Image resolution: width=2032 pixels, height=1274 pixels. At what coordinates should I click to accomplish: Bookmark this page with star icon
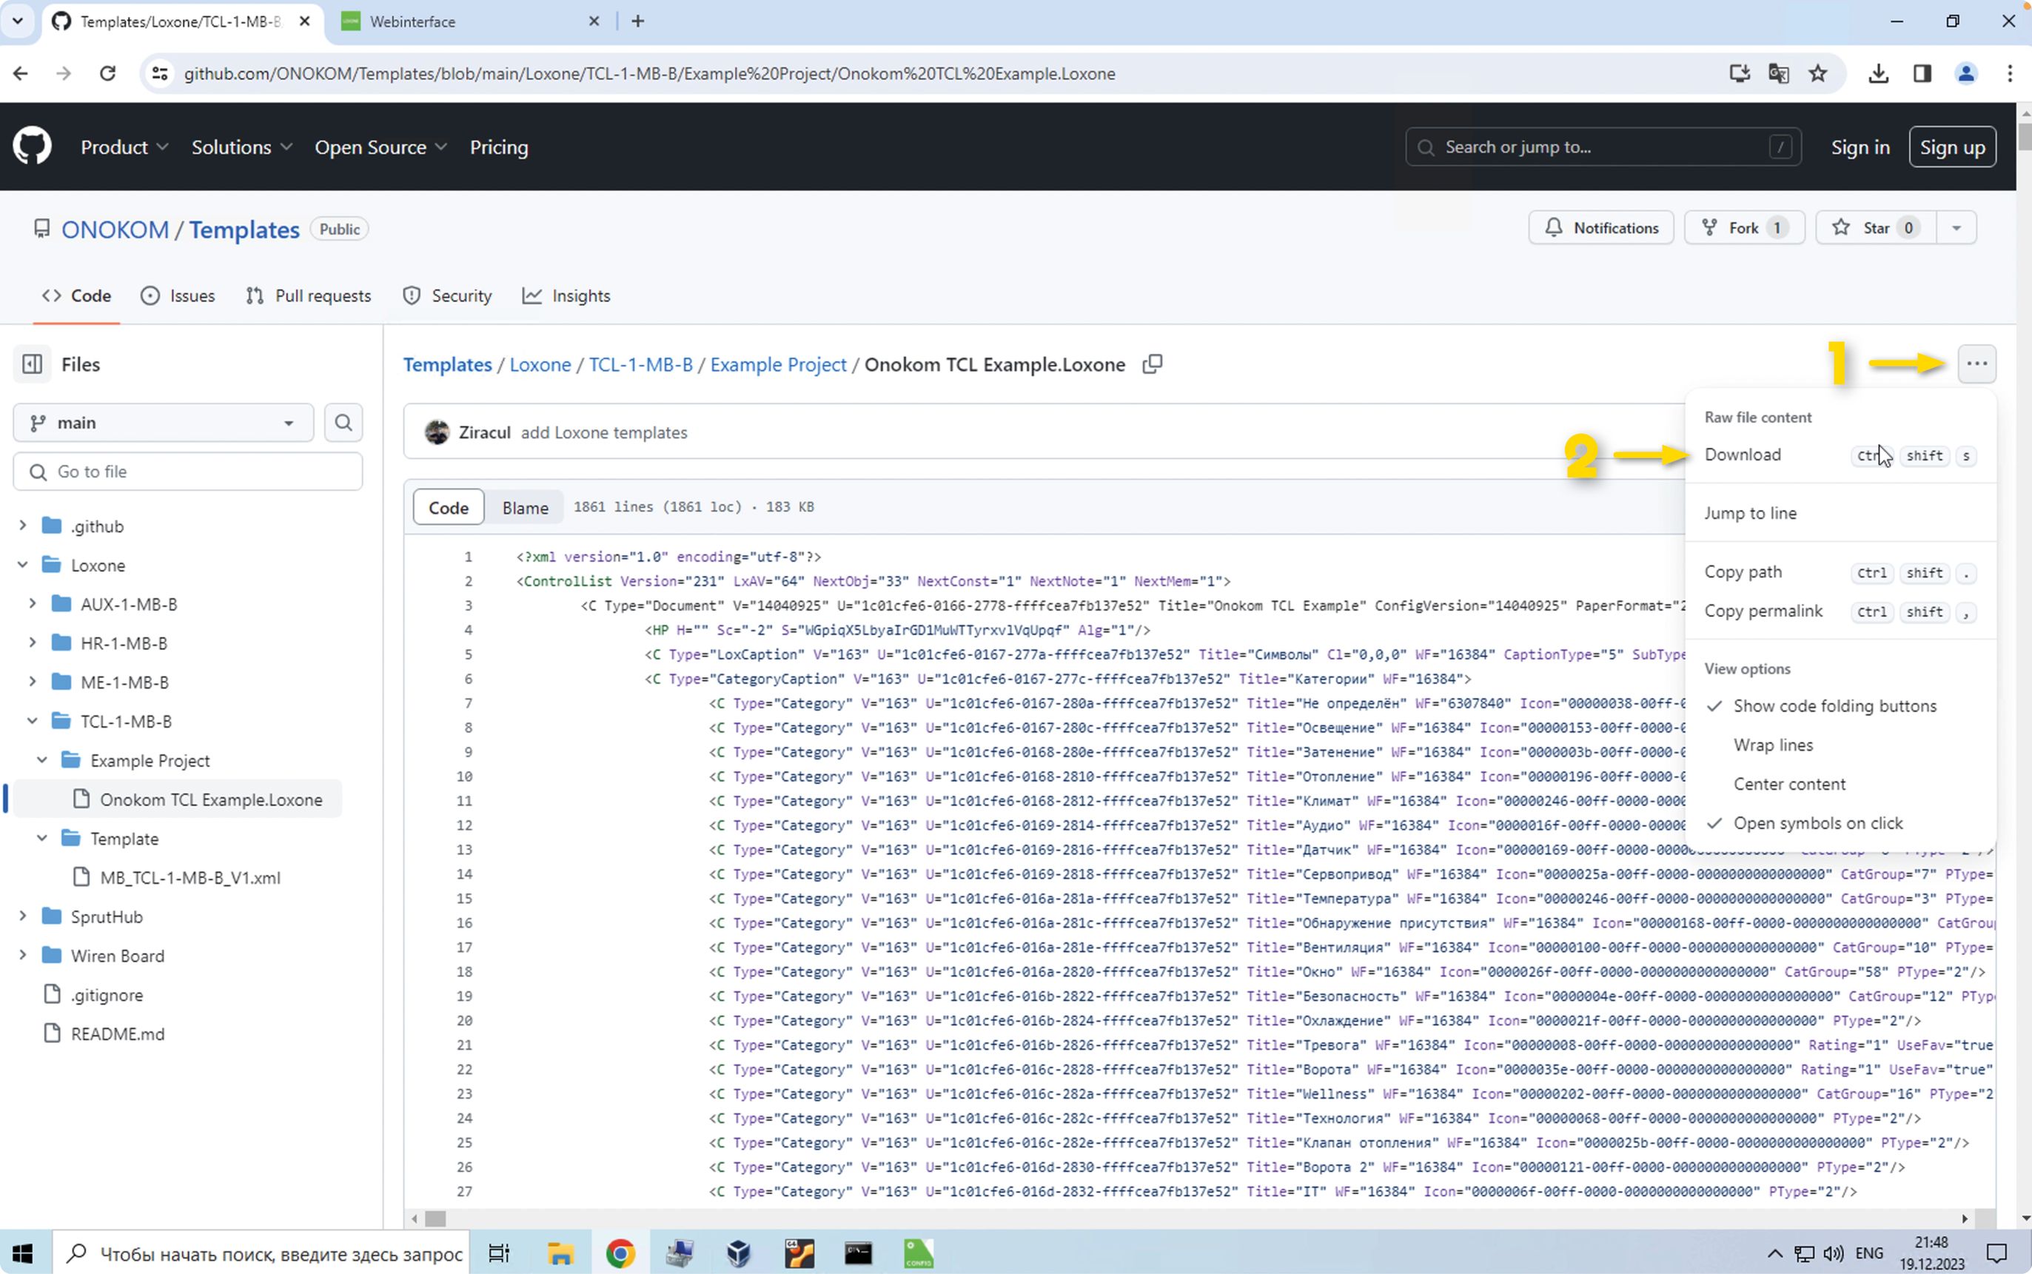(x=1817, y=73)
